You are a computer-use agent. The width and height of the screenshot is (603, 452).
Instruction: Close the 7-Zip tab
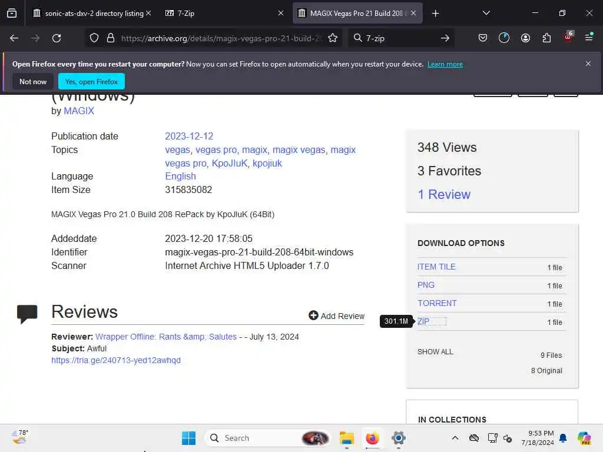[x=281, y=13]
